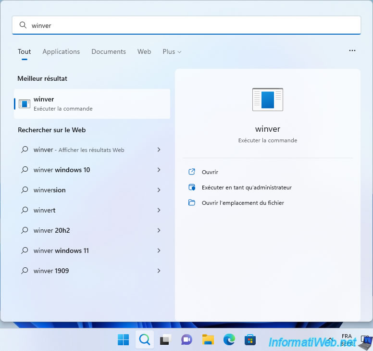This screenshot has width=373, height=351.
Task: Expand arrow for 'winvert' suggestion
Action: 159,210
